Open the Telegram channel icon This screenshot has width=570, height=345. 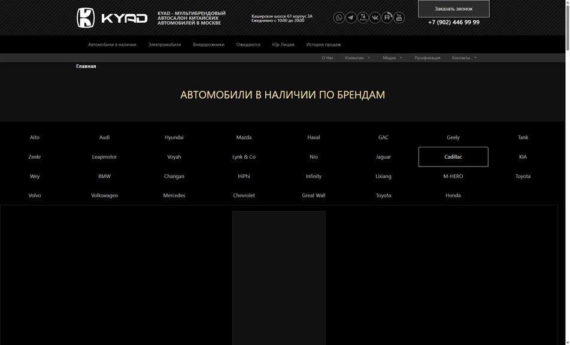[x=351, y=17]
